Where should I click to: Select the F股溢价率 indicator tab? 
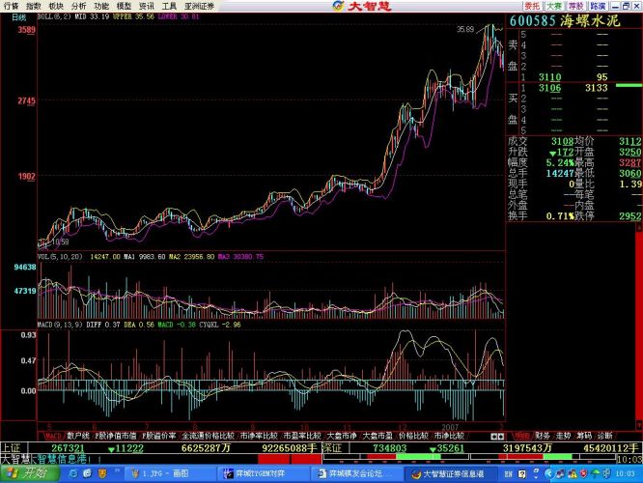pos(159,436)
